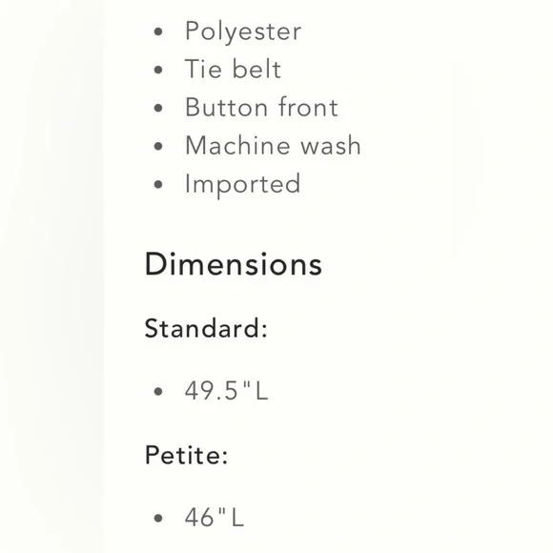The height and width of the screenshot is (553, 553).
Task: Select the Tie belt text
Action: (233, 69)
